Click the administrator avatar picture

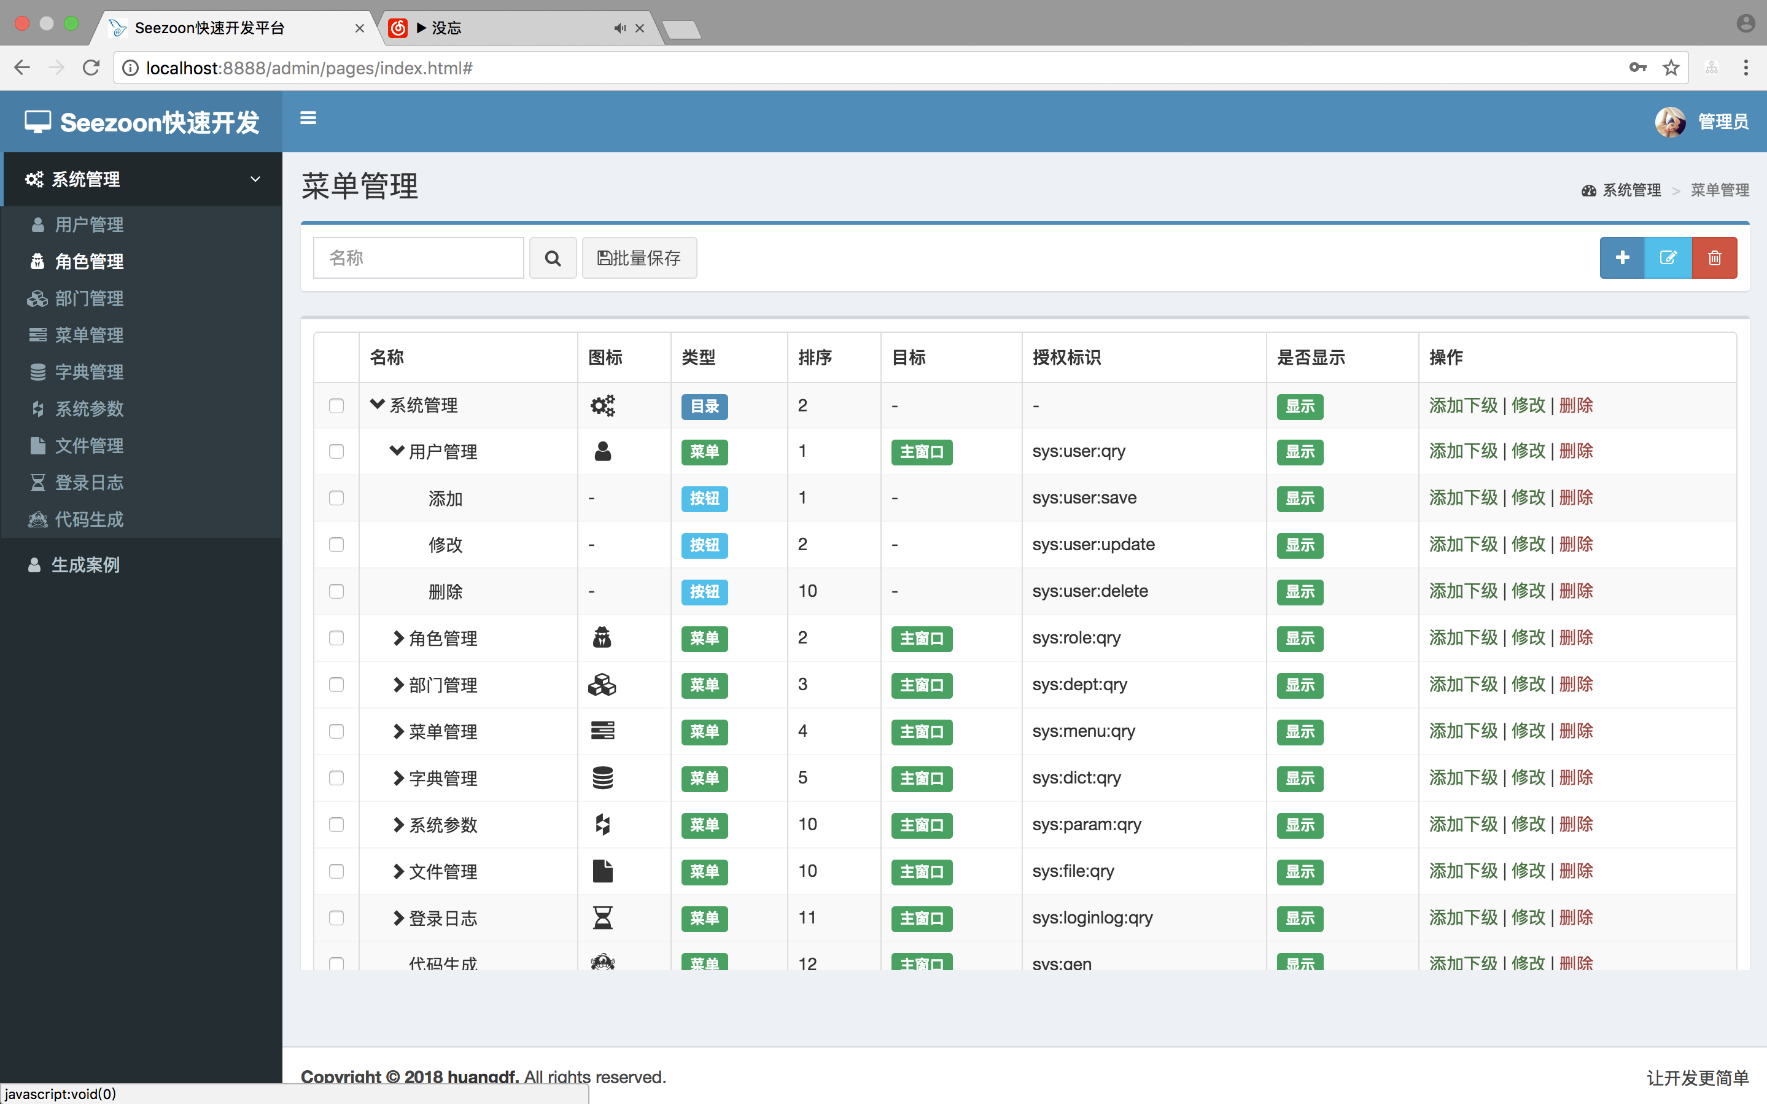[x=1670, y=122]
